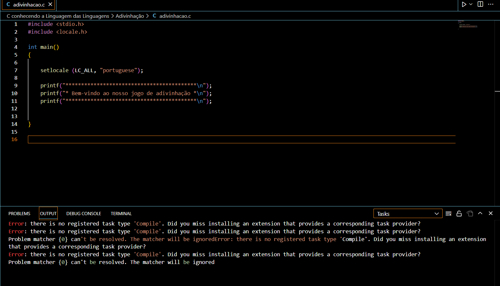The height and width of the screenshot is (286, 500).
Task: Click the 'Bem-vindo ao nosso jogo' printf line
Action: tap(126, 93)
